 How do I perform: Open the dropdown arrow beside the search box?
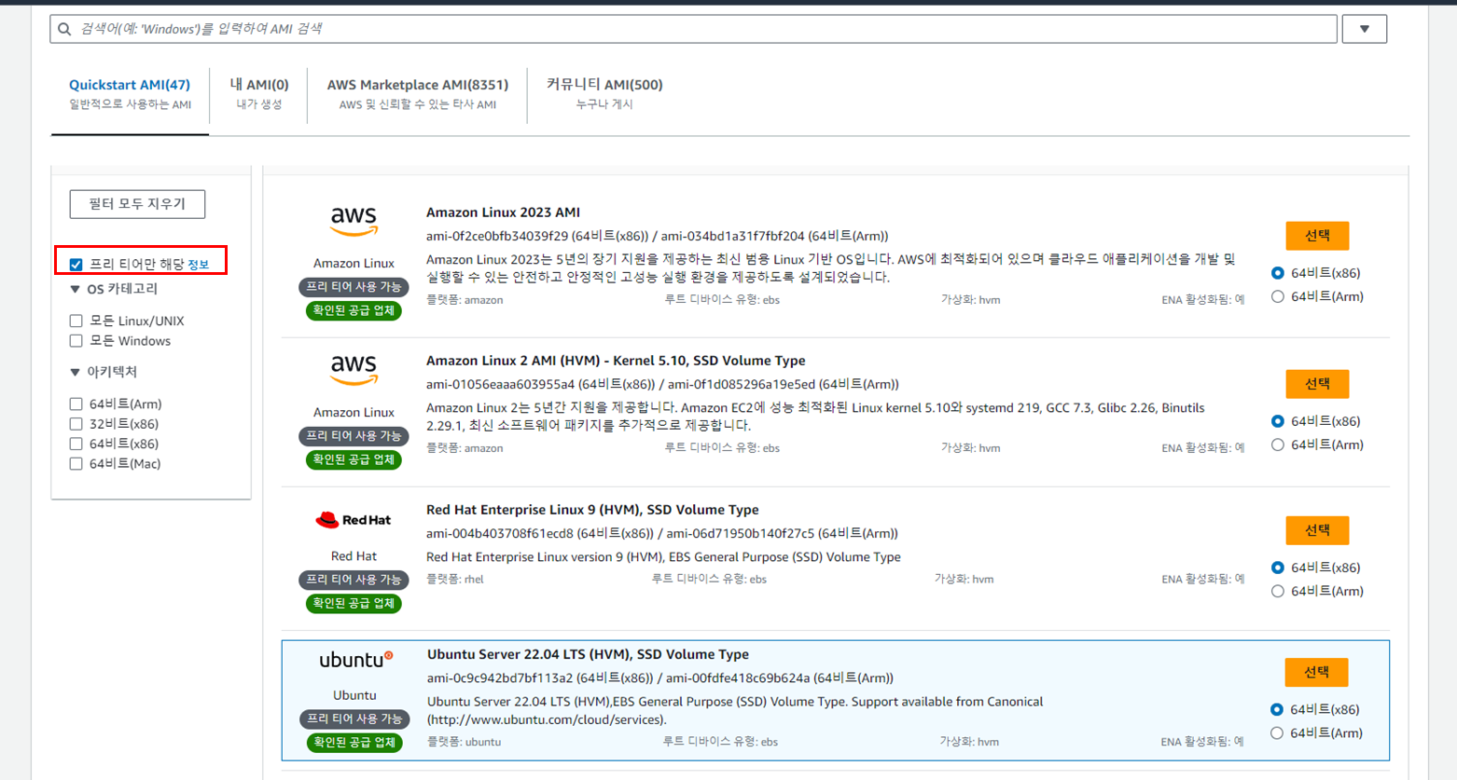(1365, 29)
